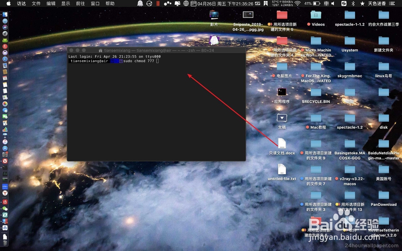Image resolution: width=402 pixels, height=251 pixels.
Task: Select the $RECYCLE.BIN folder
Action: [316, 96]
